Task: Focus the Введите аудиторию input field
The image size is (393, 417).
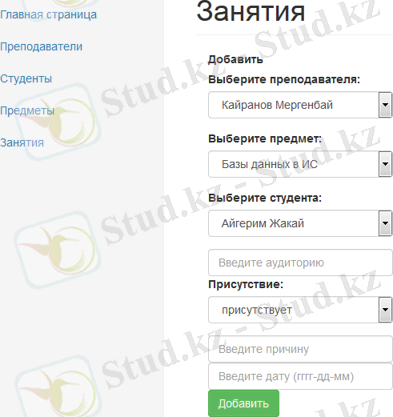Action: pos(300,263)
